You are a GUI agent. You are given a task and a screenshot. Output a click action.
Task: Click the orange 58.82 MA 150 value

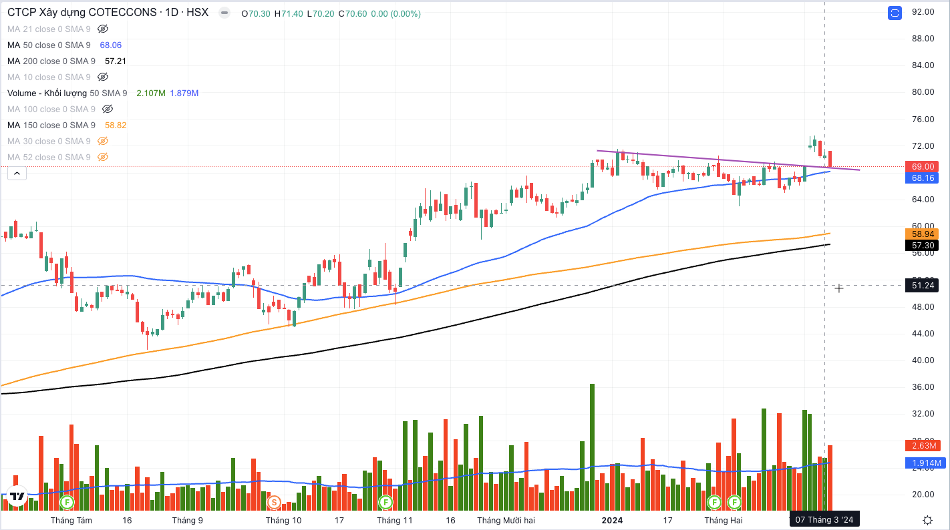pyautogui.click(x=116, y=125)
